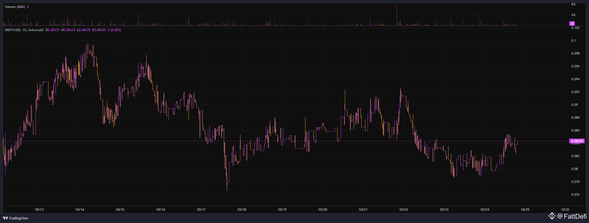Click the 0.1 price level on price axis
The height and width of the screenshot is (223, 589).
click(574, 41)
